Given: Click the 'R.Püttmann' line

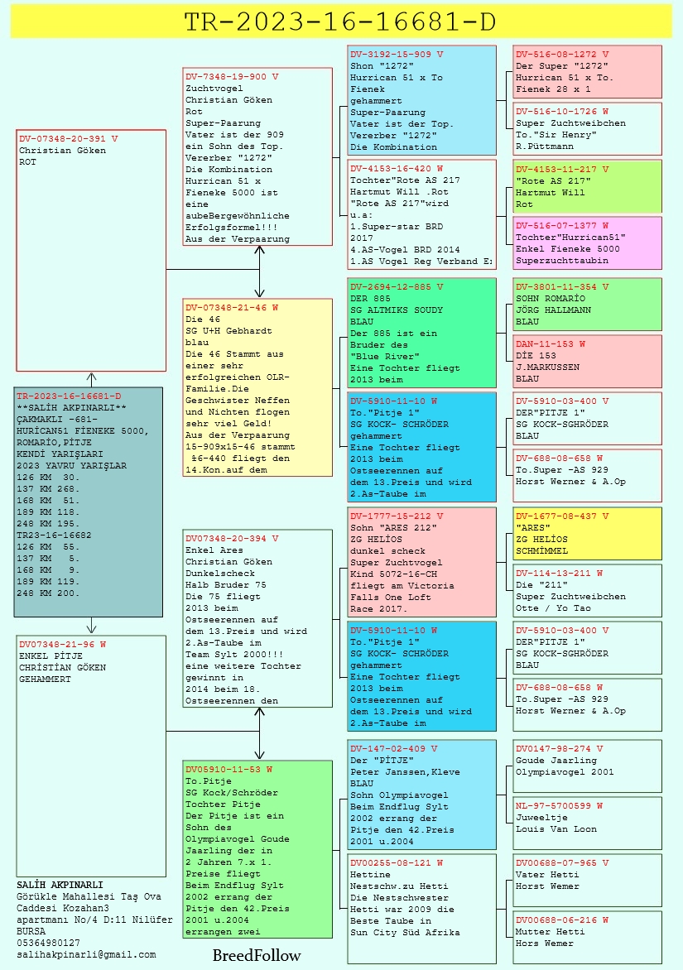Looking at the screenshot, I should (x=545, y=146).
